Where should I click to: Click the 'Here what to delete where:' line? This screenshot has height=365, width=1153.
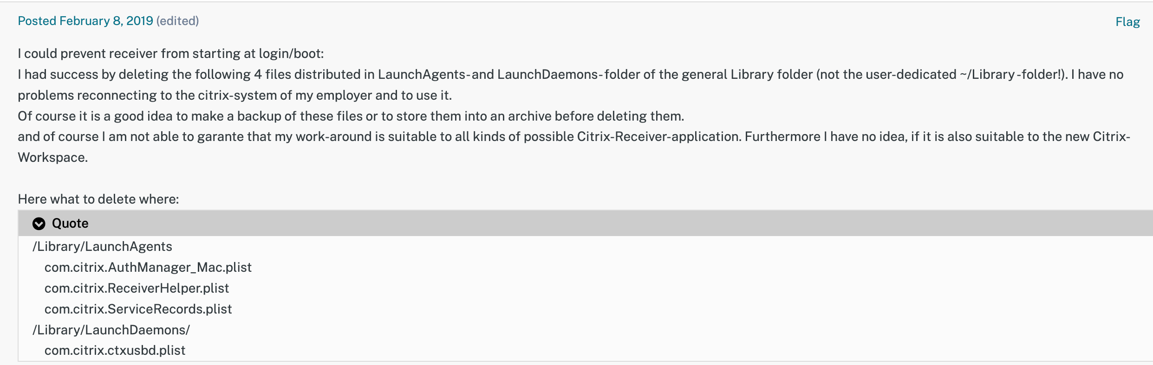tap(98, 199)
